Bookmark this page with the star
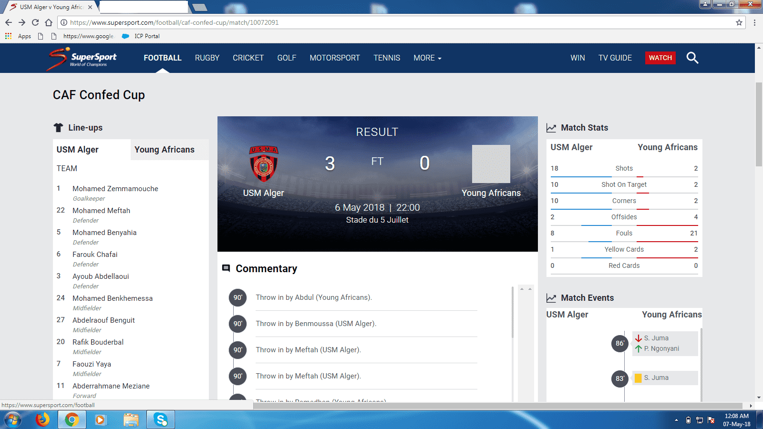763x429 pixels. 739,22
